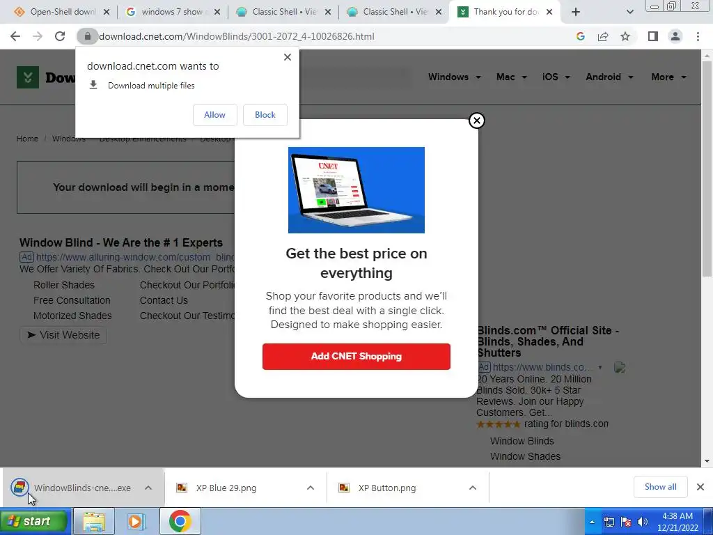This screenshot has width=713, height=535.
Task: Open a new tab with plus icon
Action: point(576,13)
